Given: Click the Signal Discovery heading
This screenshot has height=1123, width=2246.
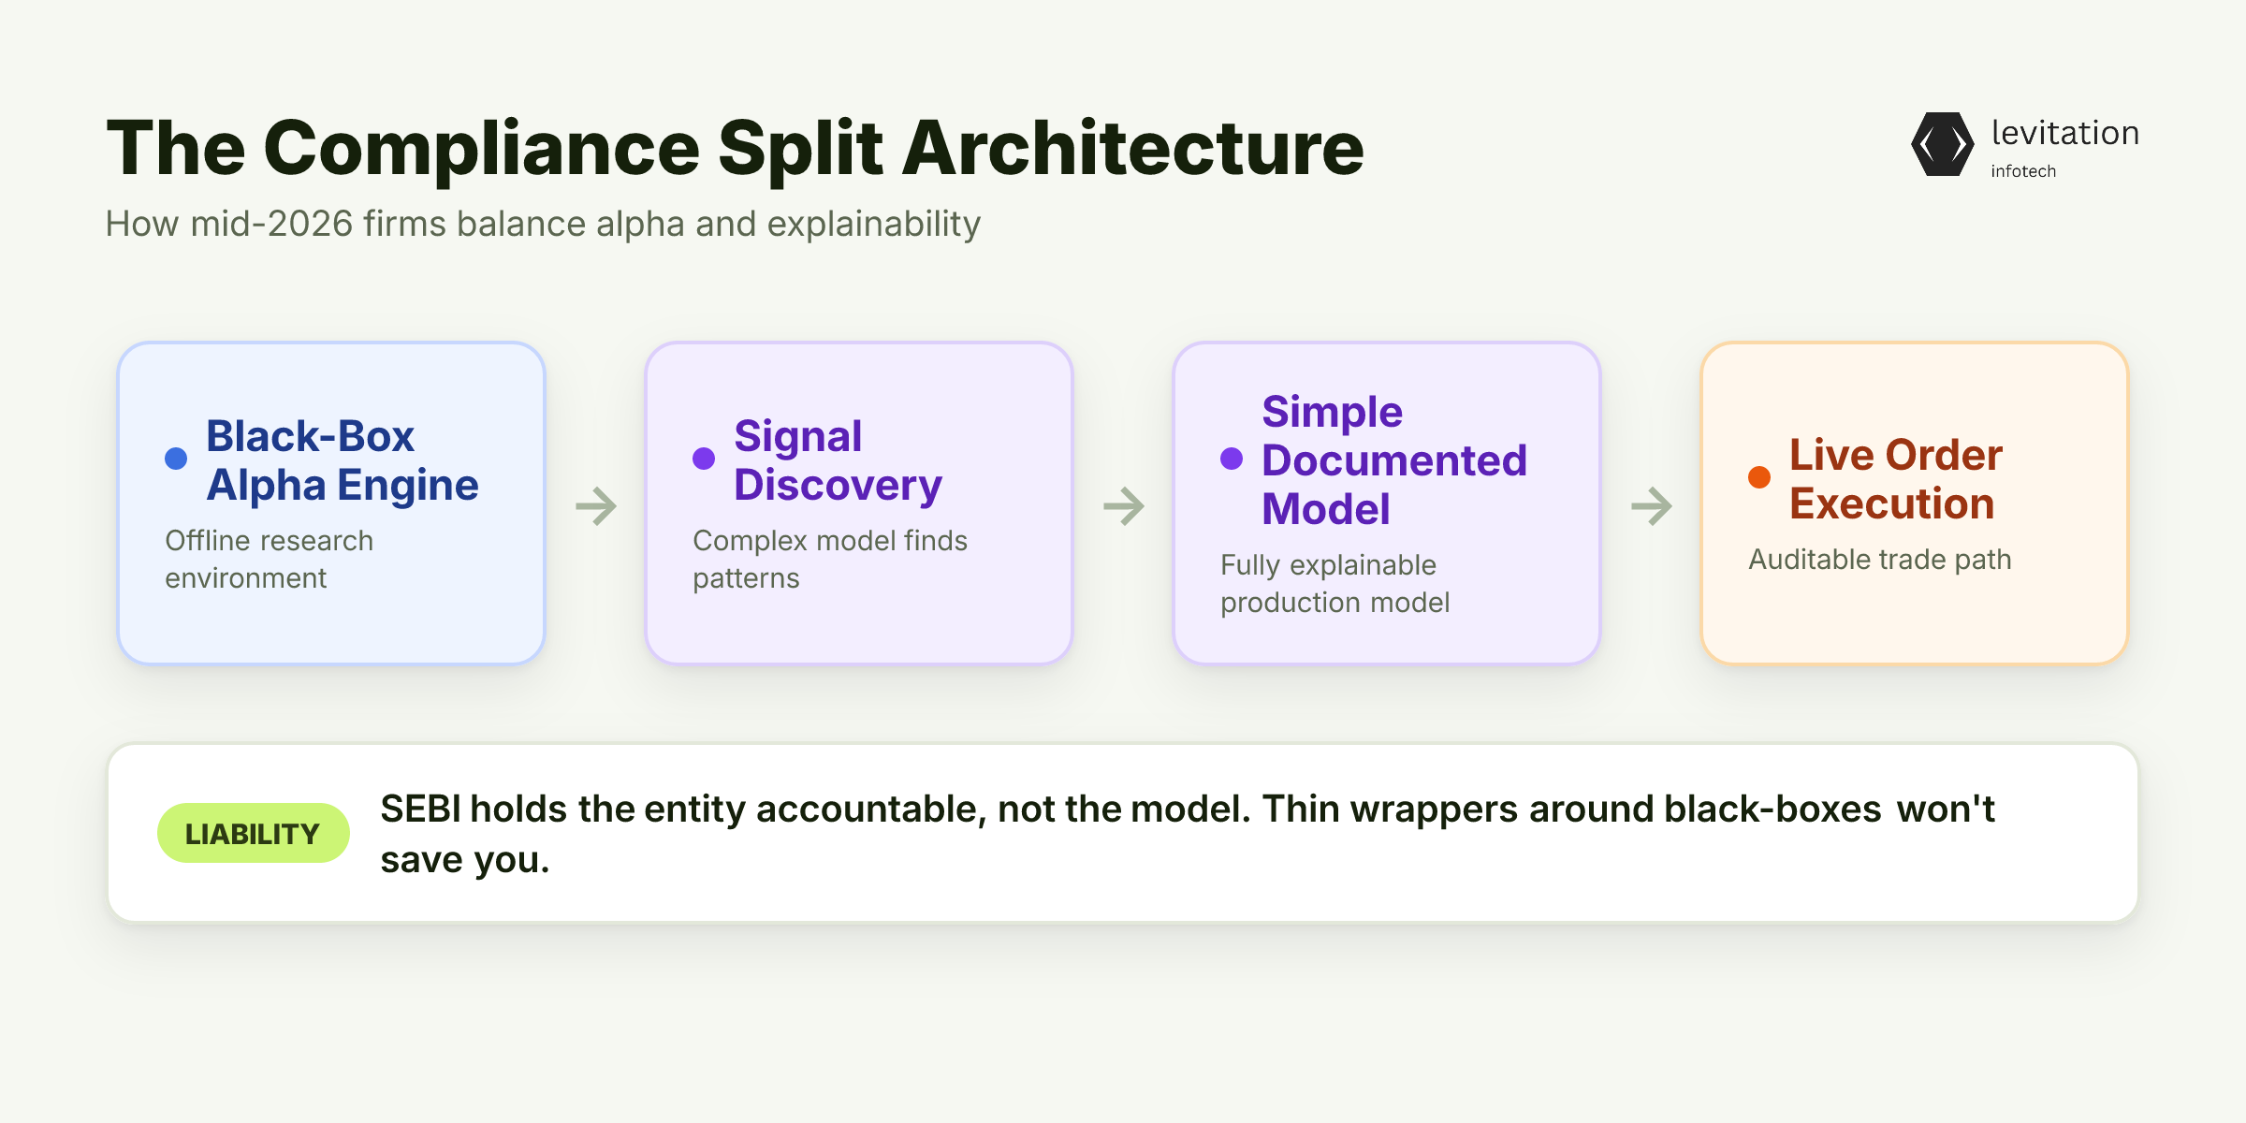Looking at the screenshot, I should tap(838, 460).
